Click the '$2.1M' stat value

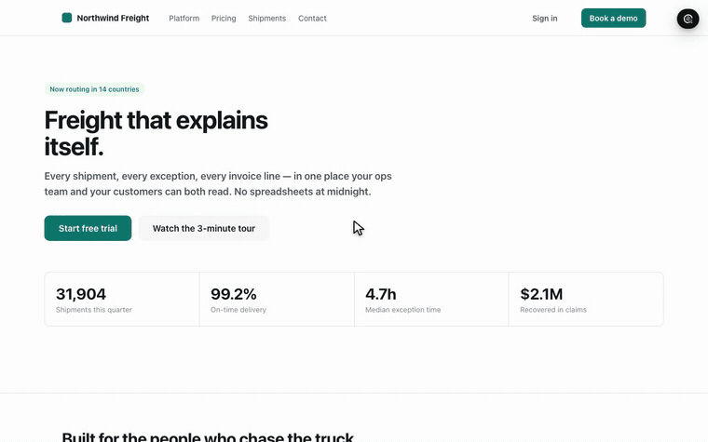click(x=541, y=294)
